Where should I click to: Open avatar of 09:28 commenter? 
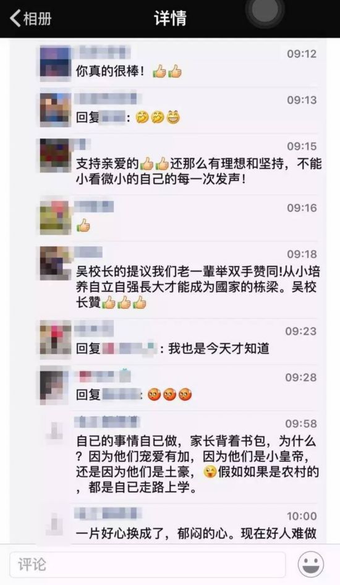pyautogui.click(x=55, y=385)
